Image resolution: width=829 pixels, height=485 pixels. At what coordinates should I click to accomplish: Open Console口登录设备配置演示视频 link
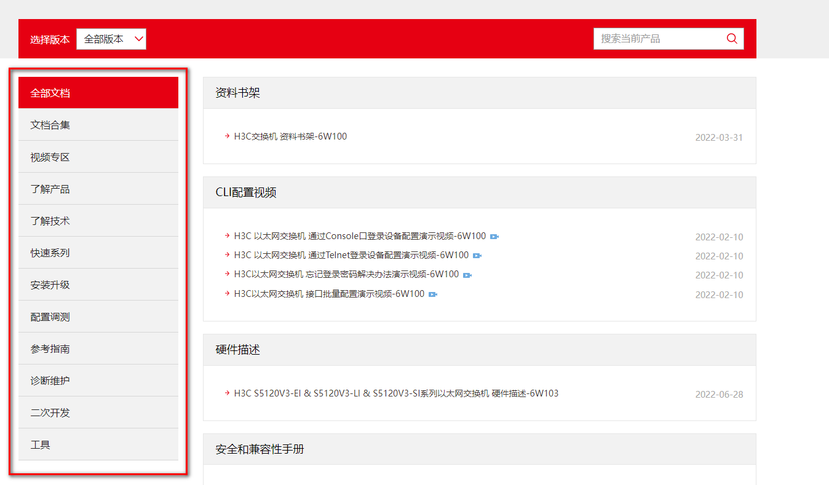pos(360,236)
